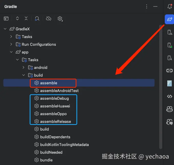Open the code brackets sidebar tool
174x165 pixels.
(170, 96)
